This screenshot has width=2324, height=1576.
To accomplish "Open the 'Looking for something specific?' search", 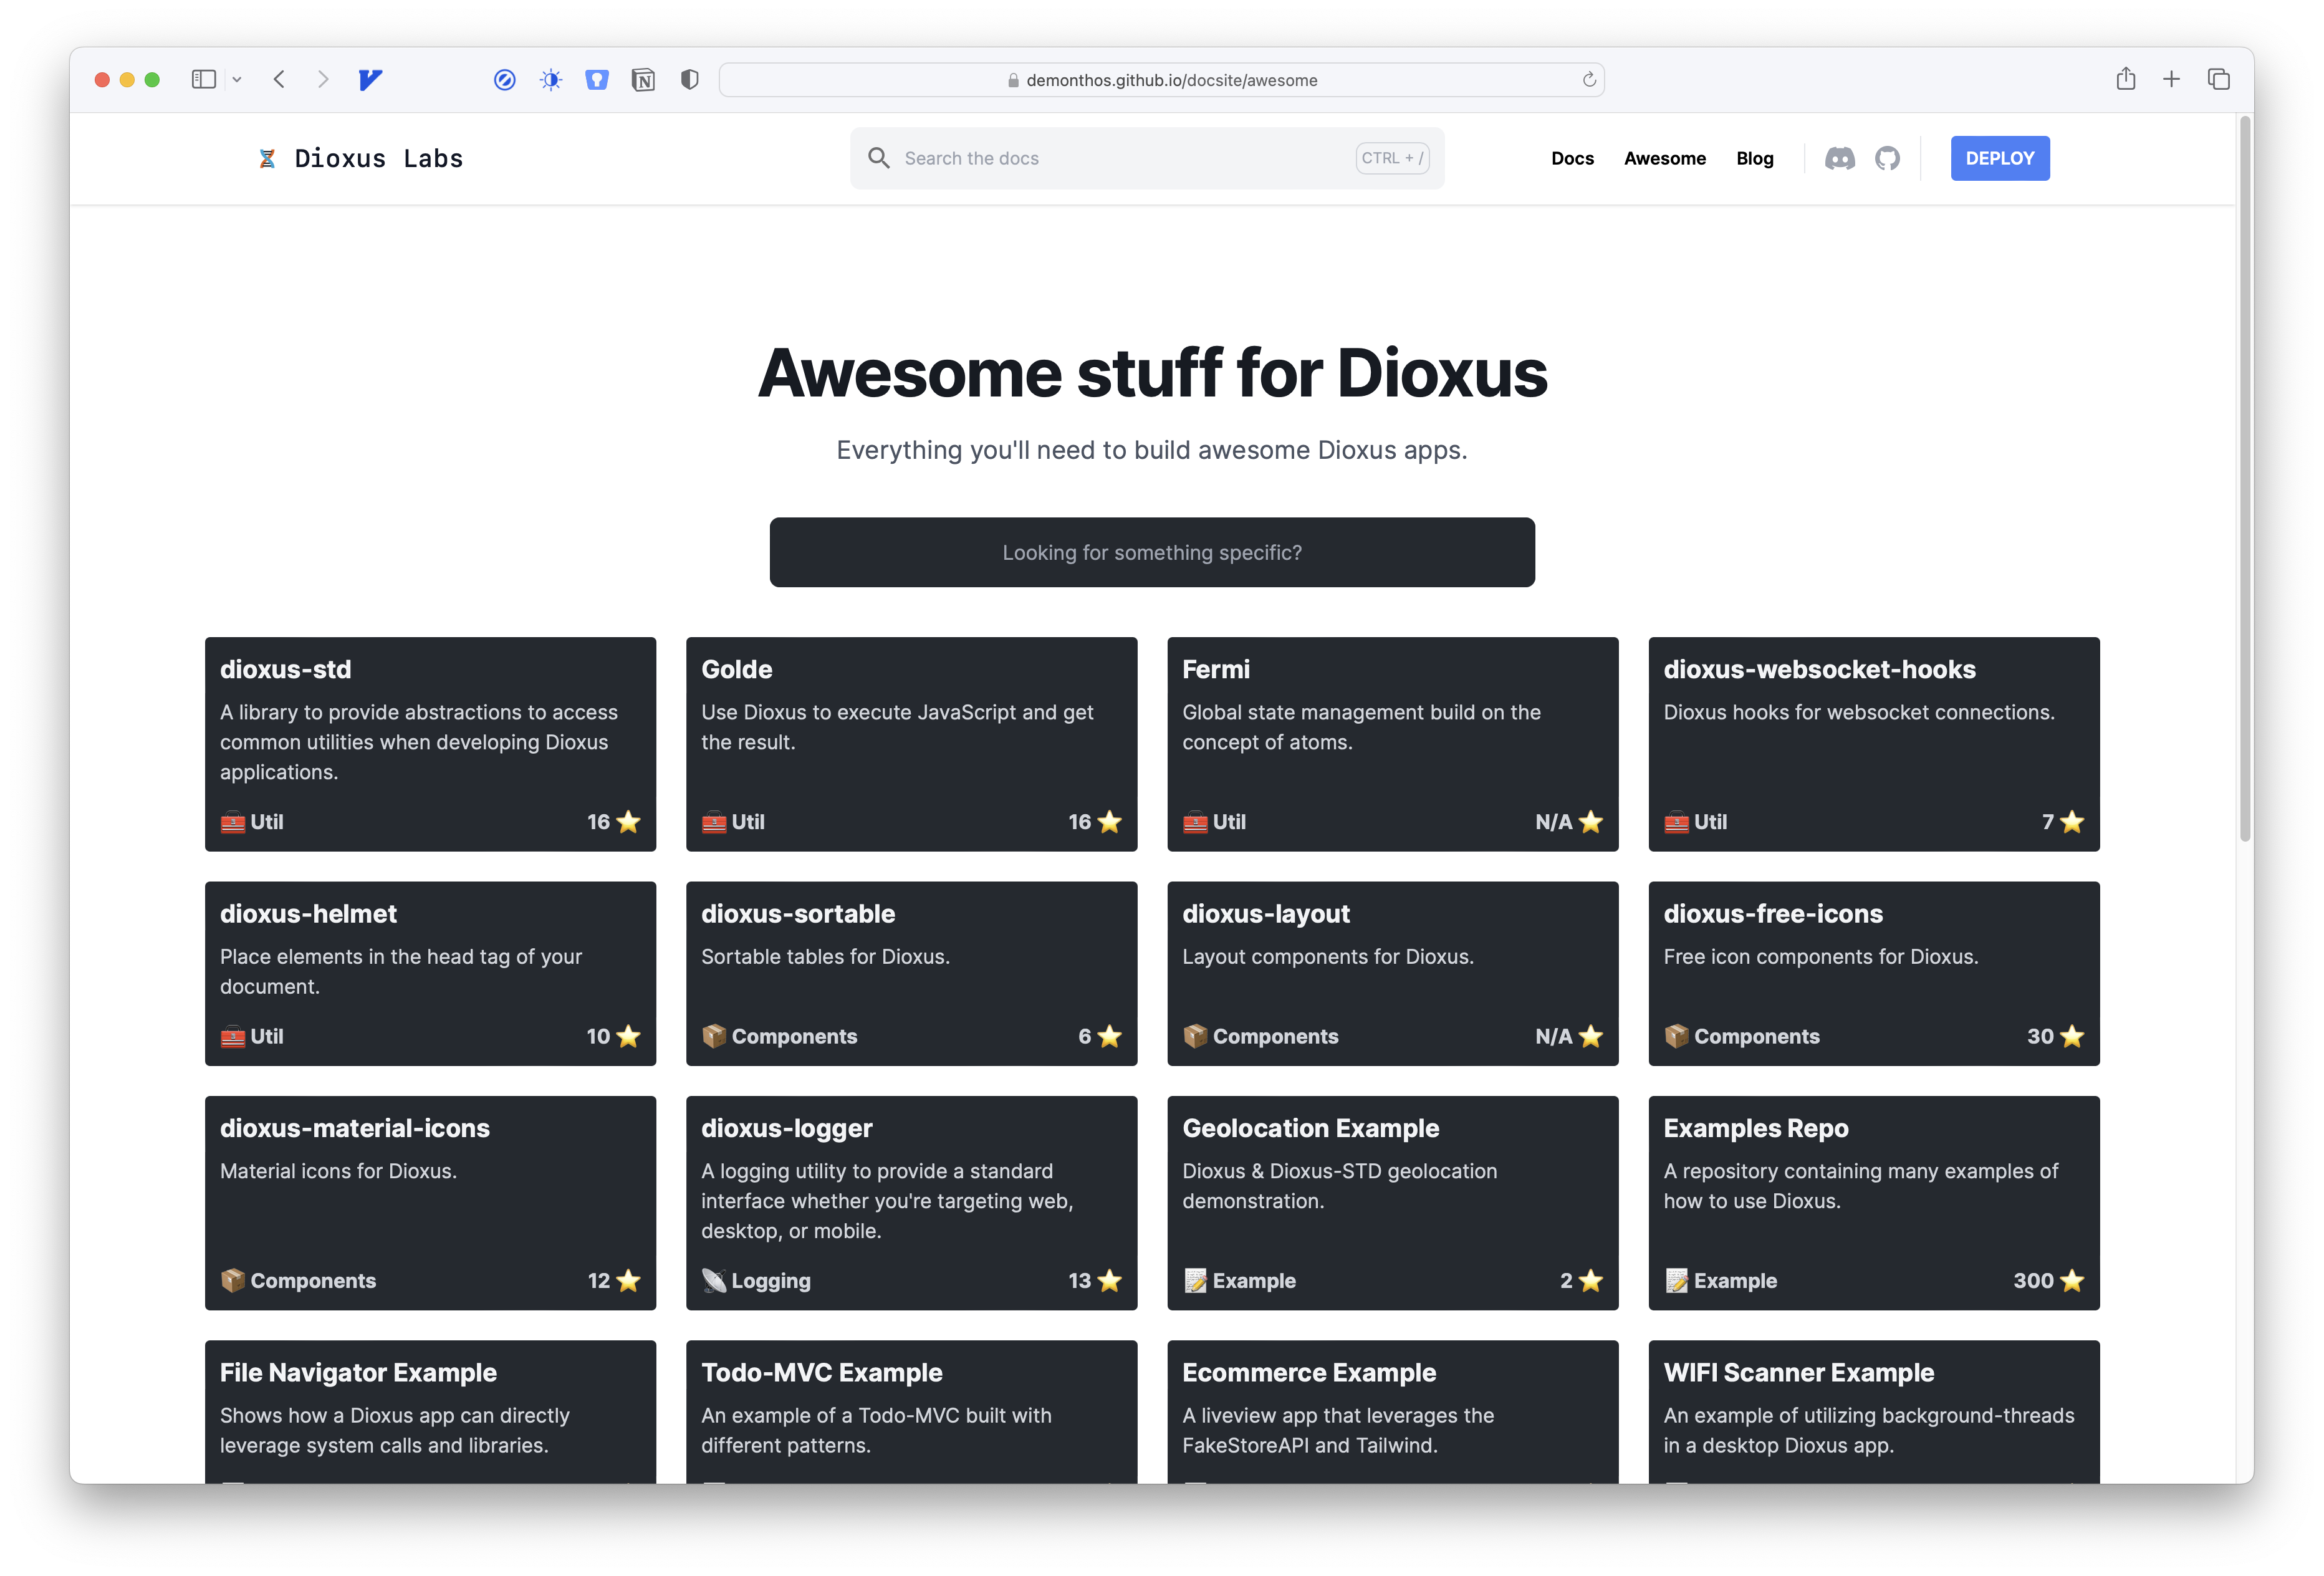I will (1152, 551).
